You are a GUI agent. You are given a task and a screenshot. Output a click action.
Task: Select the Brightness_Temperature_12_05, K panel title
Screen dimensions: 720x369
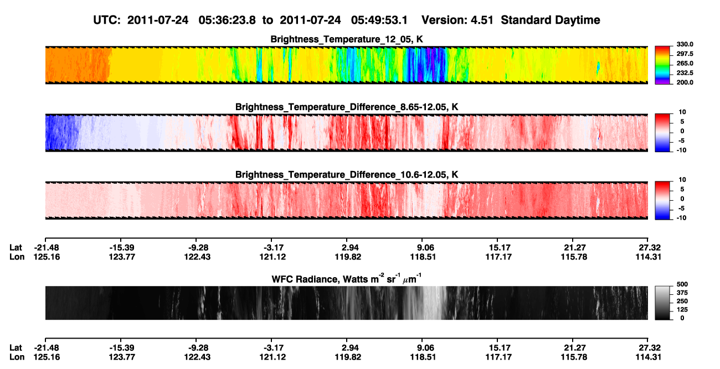click(347, 39)
